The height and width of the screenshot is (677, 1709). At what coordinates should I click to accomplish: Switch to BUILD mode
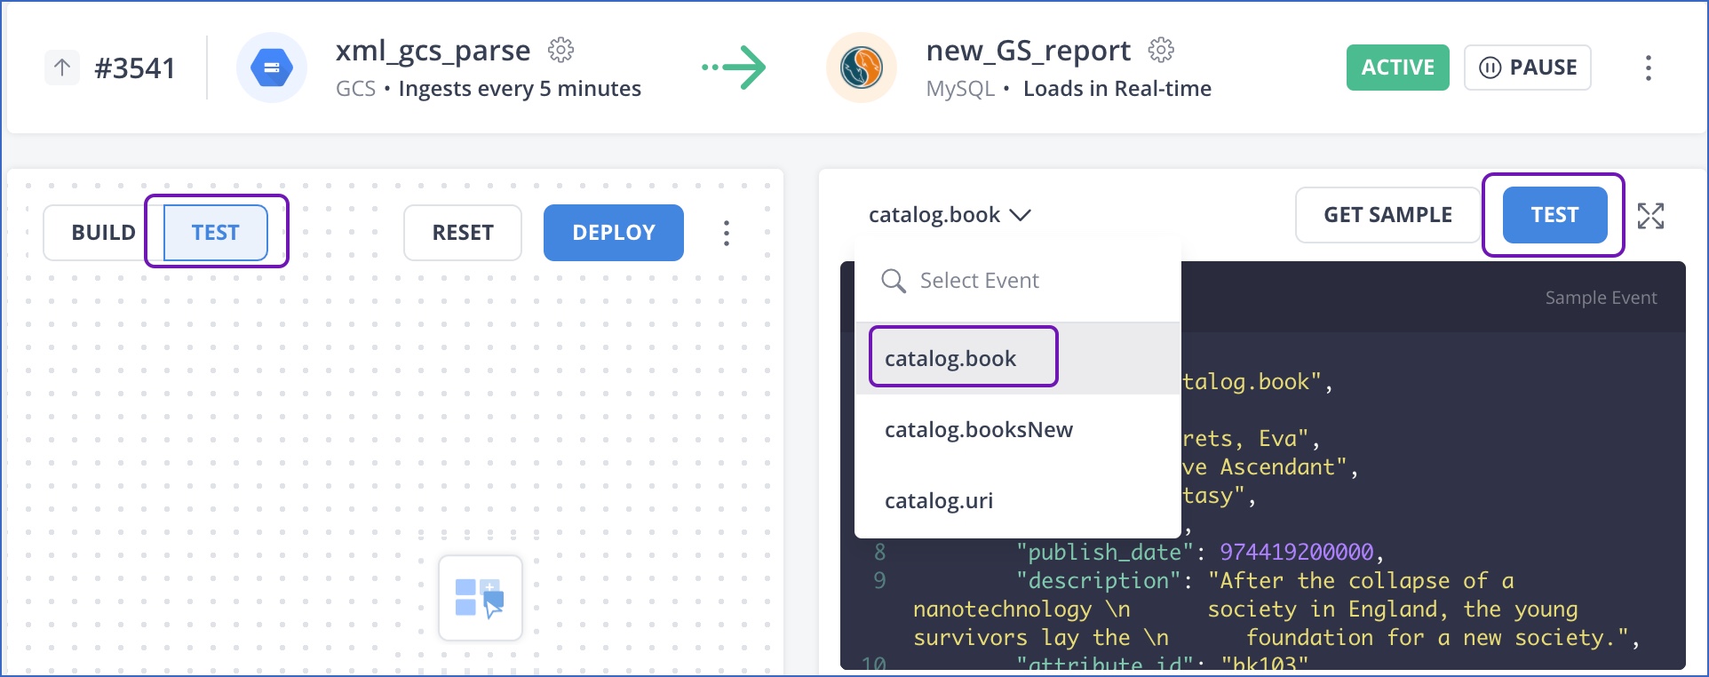click(x=104, y=233)
